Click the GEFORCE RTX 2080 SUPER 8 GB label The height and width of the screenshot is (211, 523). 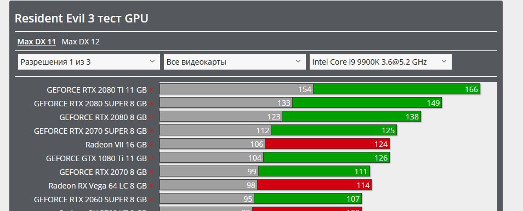pos(90,104)
